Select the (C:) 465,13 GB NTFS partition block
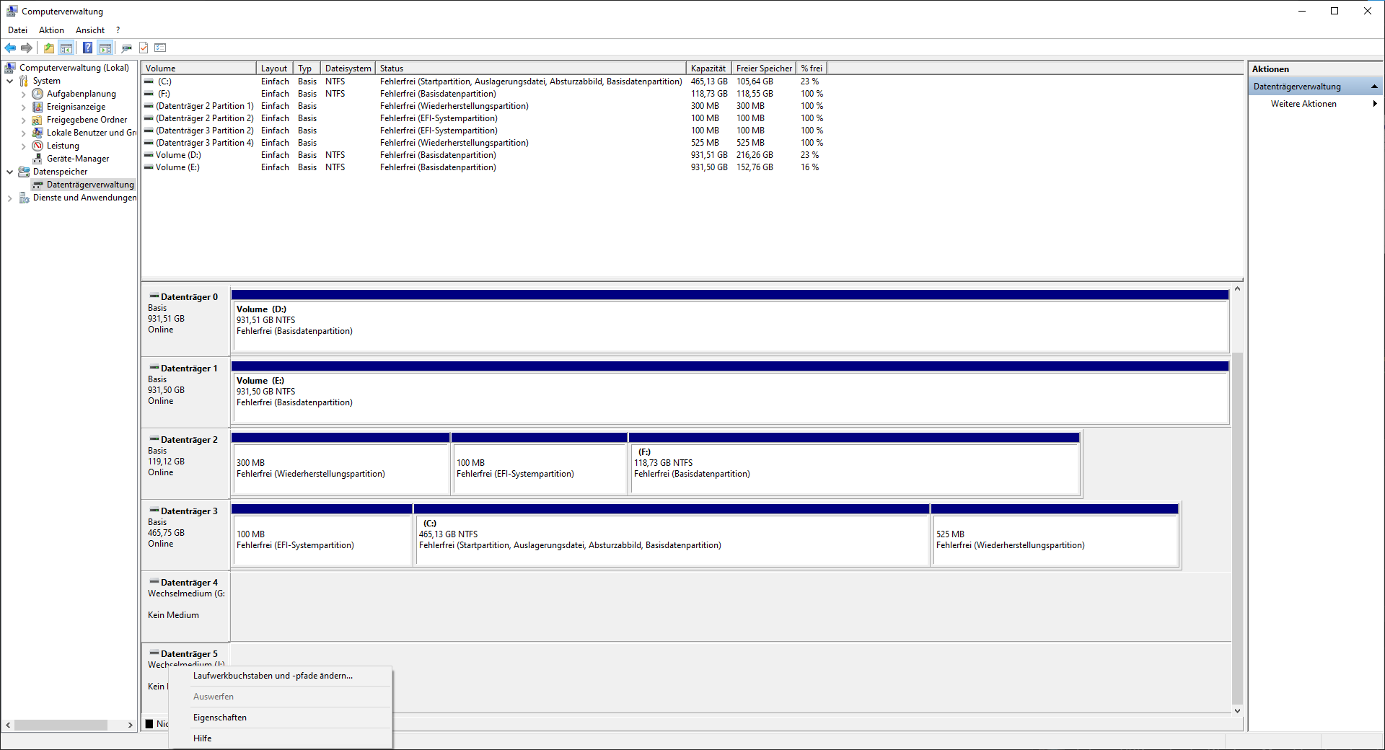Image resolution: width=1385 pixels, height=750 pixels. point(672,535)
